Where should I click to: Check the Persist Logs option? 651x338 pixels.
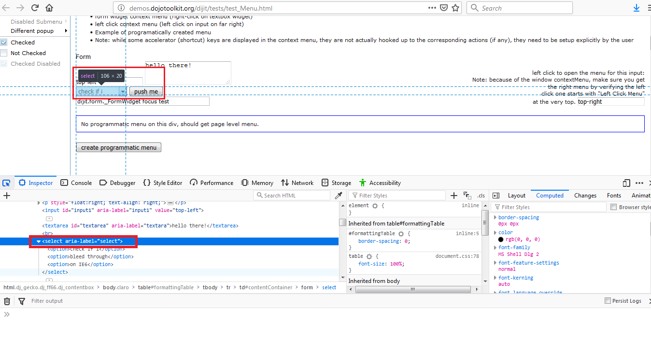tap(608, 300)
